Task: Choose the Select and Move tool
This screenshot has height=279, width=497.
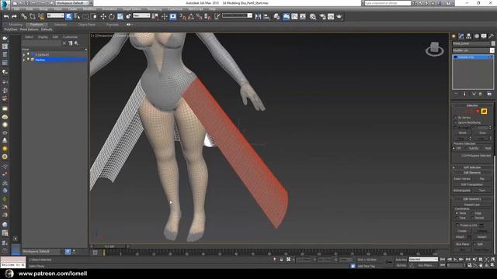Action: pyautogui.click(x=103, y=16)
